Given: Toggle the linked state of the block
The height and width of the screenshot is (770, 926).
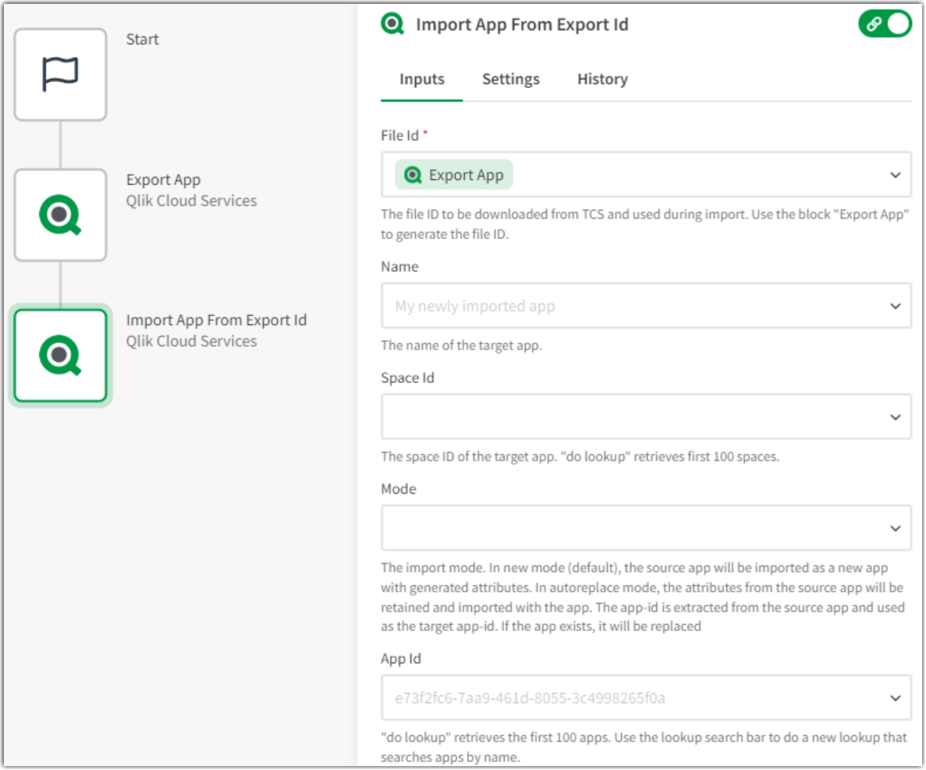Looking at the screenshot, I should 885,23.
